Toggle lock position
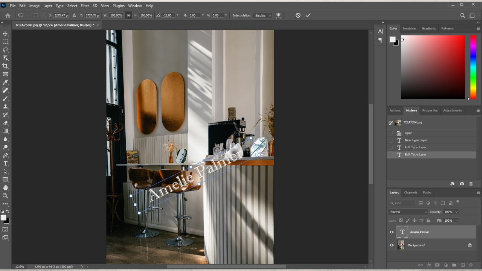The image size is (482, 271). click(415, 221)
